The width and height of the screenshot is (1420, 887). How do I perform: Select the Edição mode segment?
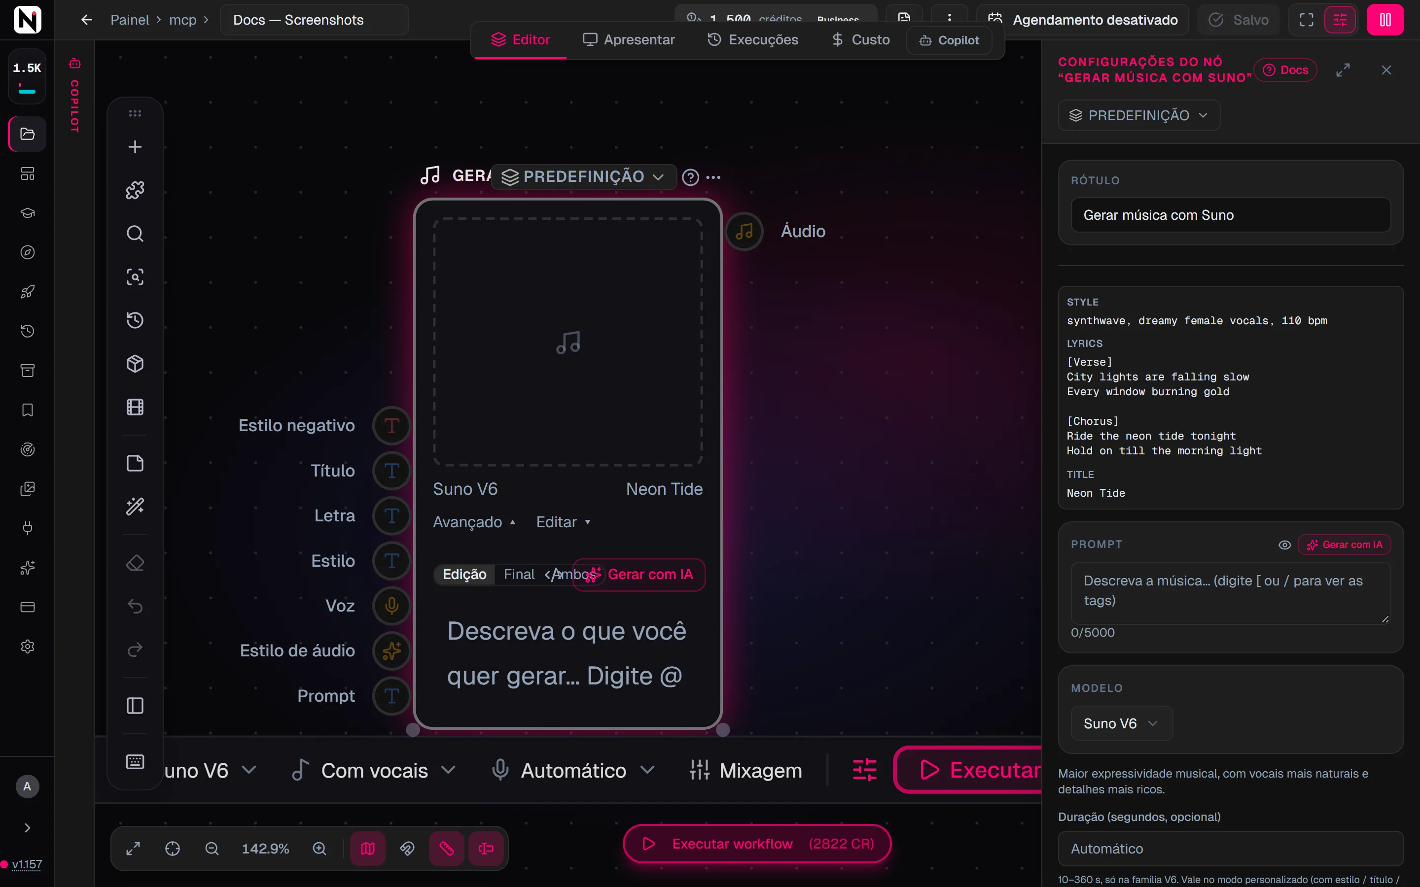pyautogui.click(x=464, y=574)
